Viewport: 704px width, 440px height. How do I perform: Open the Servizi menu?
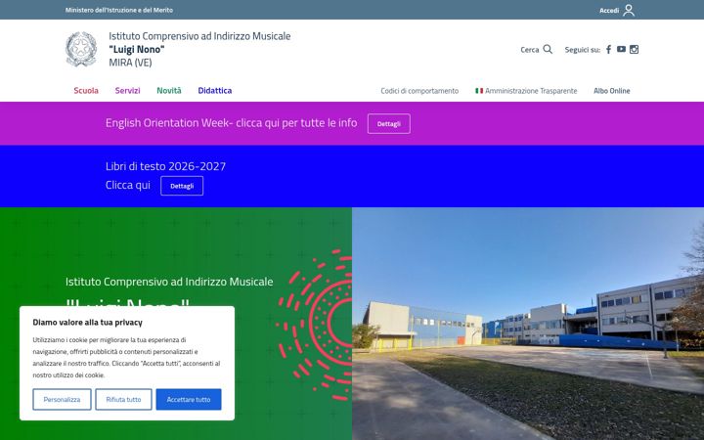[127, 91]
